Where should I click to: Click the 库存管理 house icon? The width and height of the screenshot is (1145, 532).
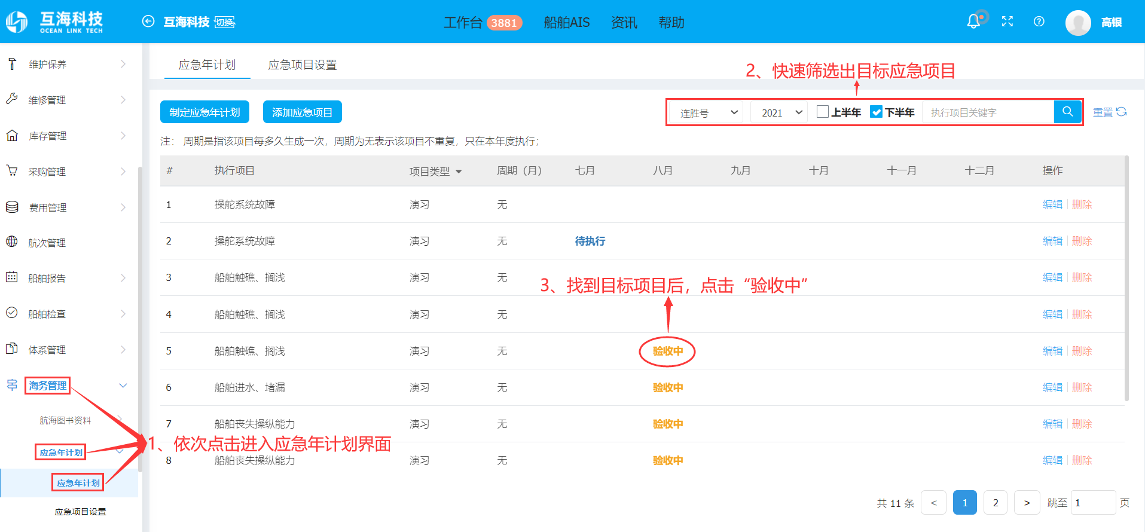[12, 135]
